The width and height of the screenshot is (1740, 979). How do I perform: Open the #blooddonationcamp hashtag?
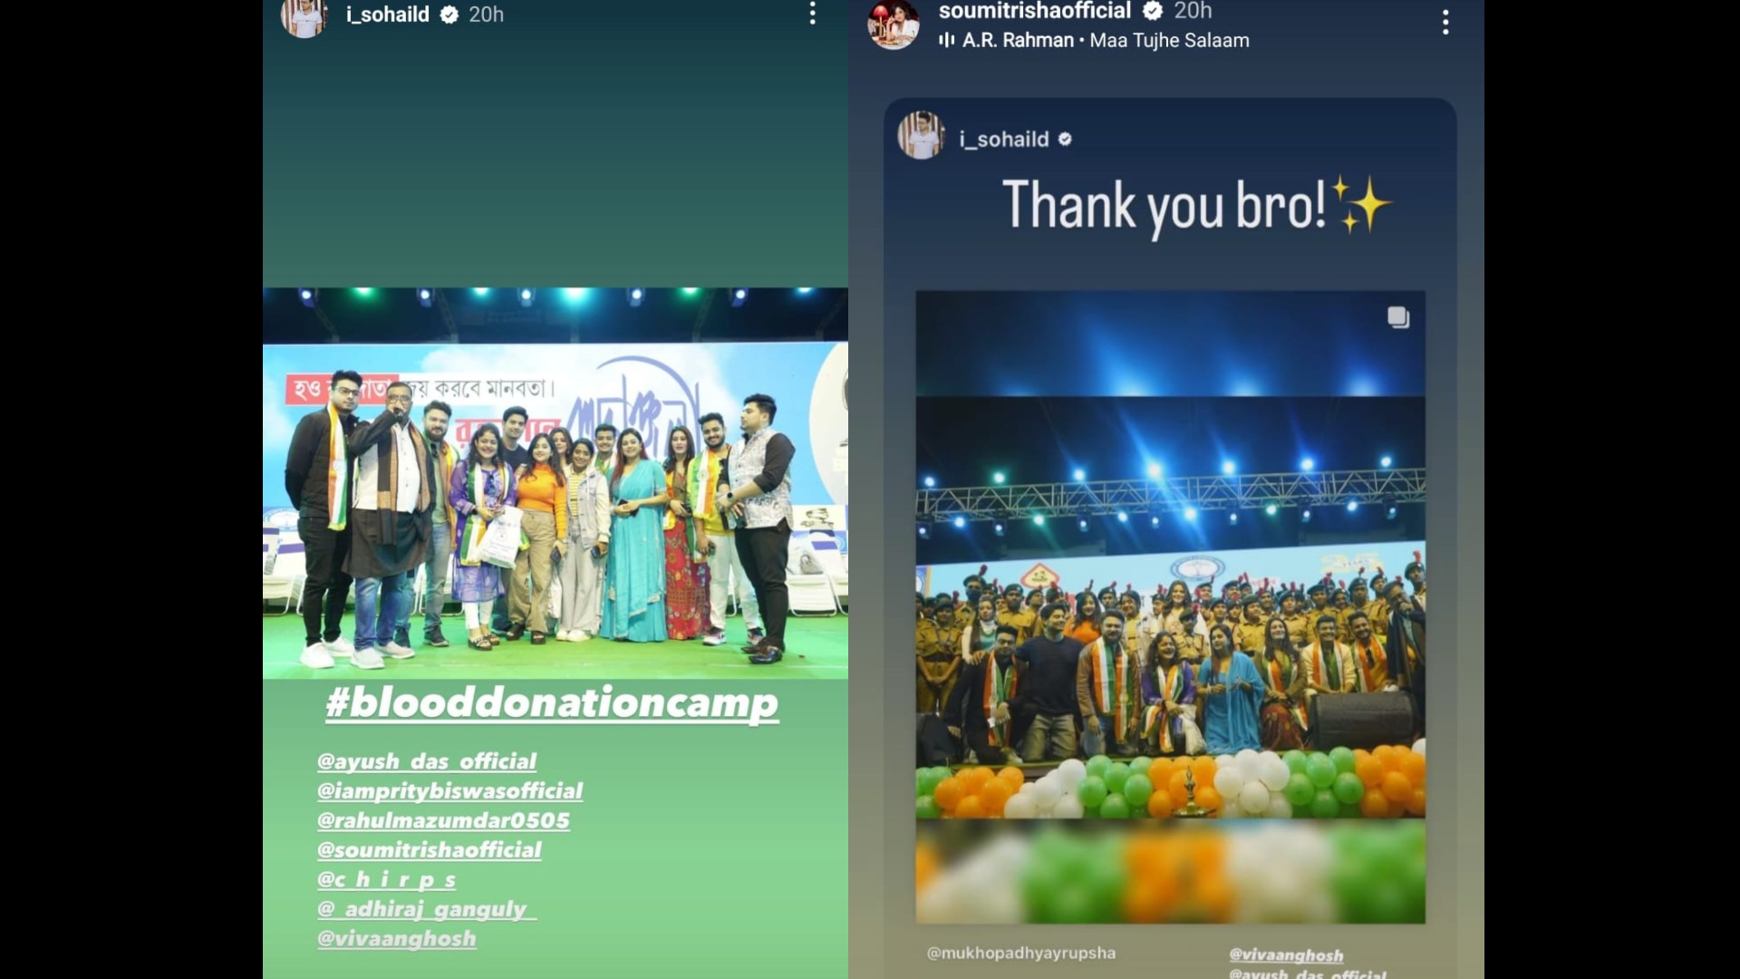[552, 703]
